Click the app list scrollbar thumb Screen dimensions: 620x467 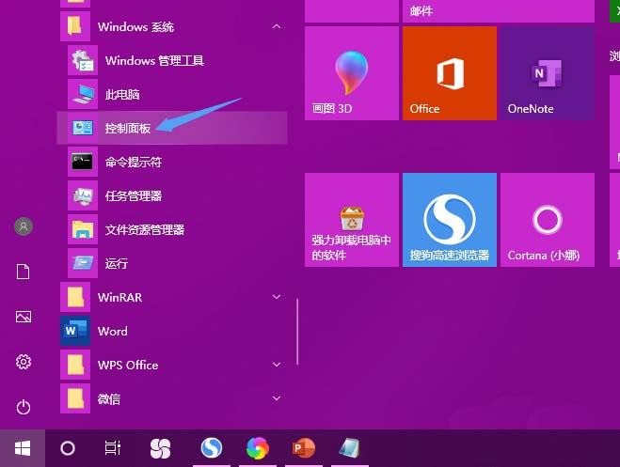pyautogui.click(x=297, y=332)
